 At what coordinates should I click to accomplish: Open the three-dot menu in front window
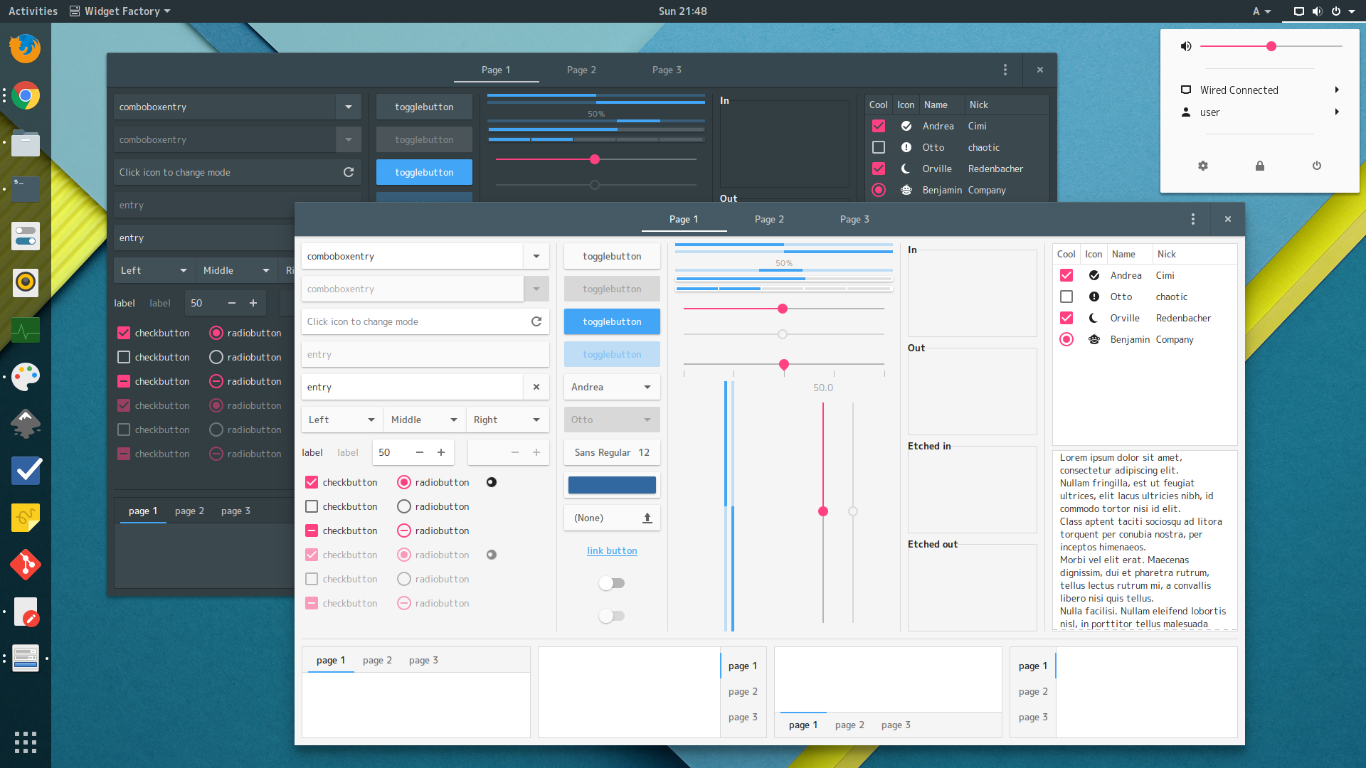1193,219
